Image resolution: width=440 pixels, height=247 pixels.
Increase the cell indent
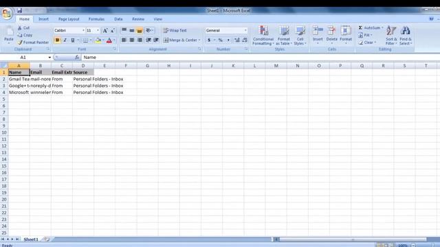click(156, 40)
